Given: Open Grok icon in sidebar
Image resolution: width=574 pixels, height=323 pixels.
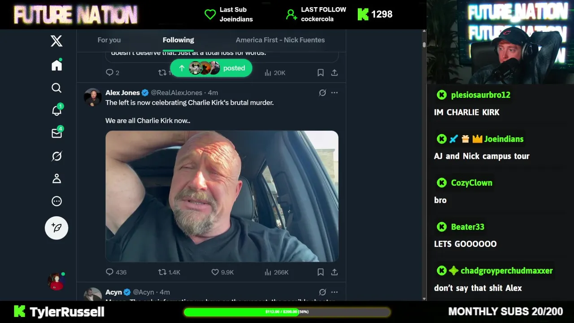Looking at the screenshot, I should click(x=57, y=156).
